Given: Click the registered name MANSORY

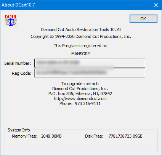Looking at the screenshot, I should (81, 54).
